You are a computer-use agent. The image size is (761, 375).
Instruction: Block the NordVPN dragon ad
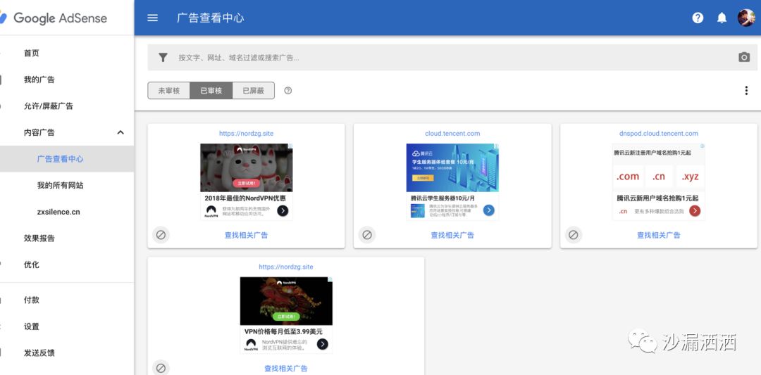coord(161,368)
